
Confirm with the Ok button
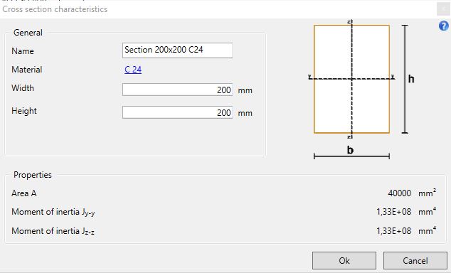pyautogui.click(x=344, y=261)
